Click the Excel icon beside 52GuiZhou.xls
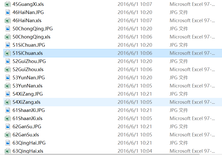 7,70
